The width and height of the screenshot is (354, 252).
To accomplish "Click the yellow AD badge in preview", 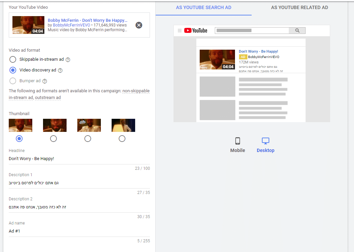I will click(243, 57).
